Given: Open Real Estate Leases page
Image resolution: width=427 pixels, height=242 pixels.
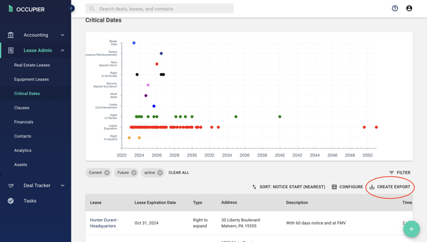Looking at the screenshot, I should pos(32,65).
